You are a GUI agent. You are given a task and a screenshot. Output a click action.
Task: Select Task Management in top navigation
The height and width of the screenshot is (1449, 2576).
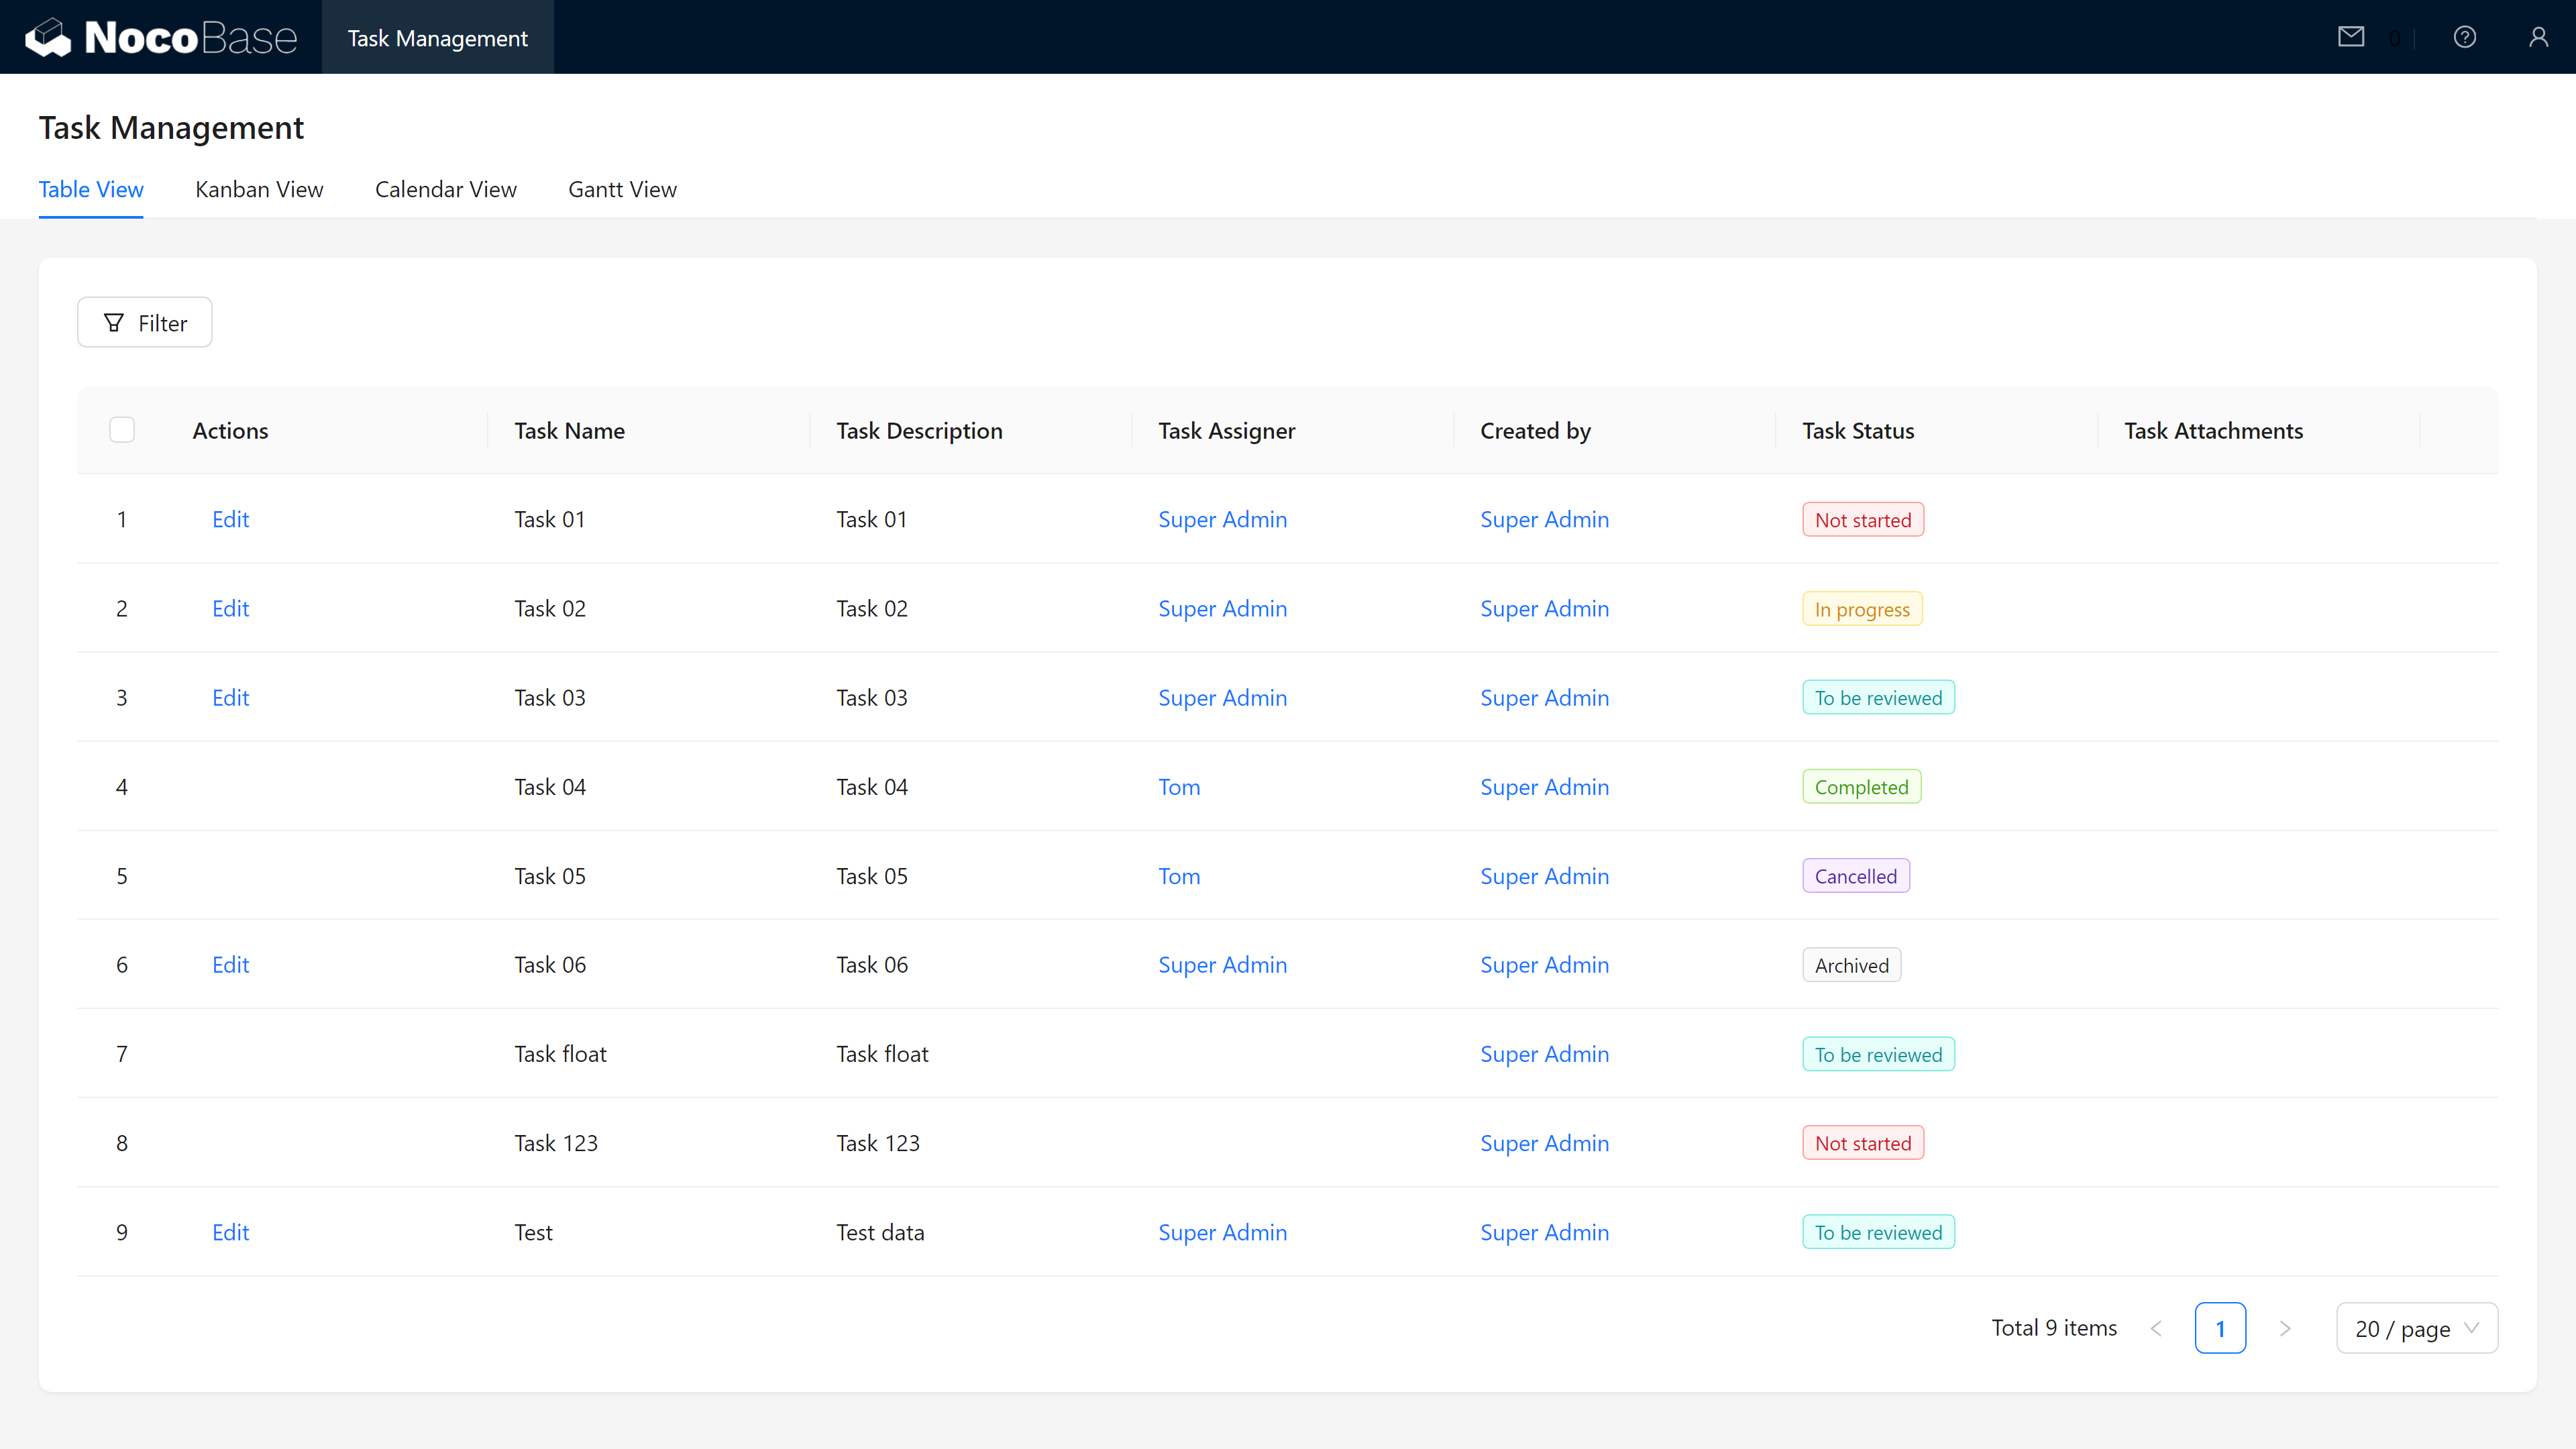pos(437,38)
